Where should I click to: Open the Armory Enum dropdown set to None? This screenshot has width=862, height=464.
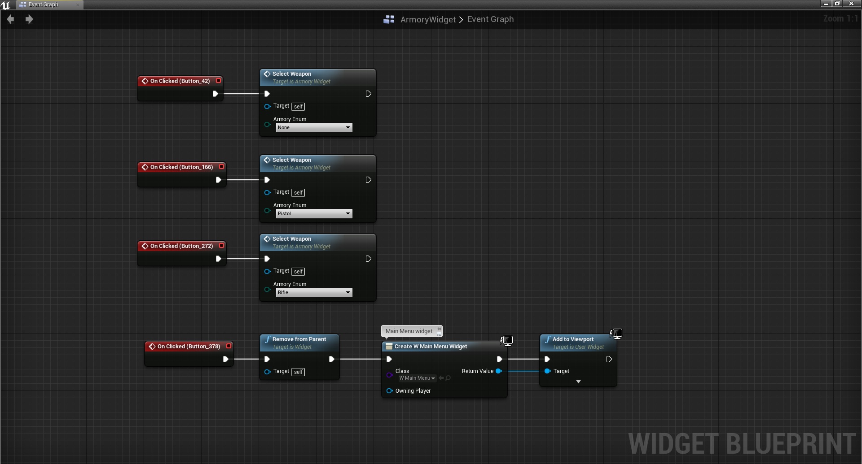pyautogui.click(x=314, y=128)
